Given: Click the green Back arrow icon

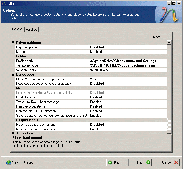Looking at the screenshot, I should [110, 162].
